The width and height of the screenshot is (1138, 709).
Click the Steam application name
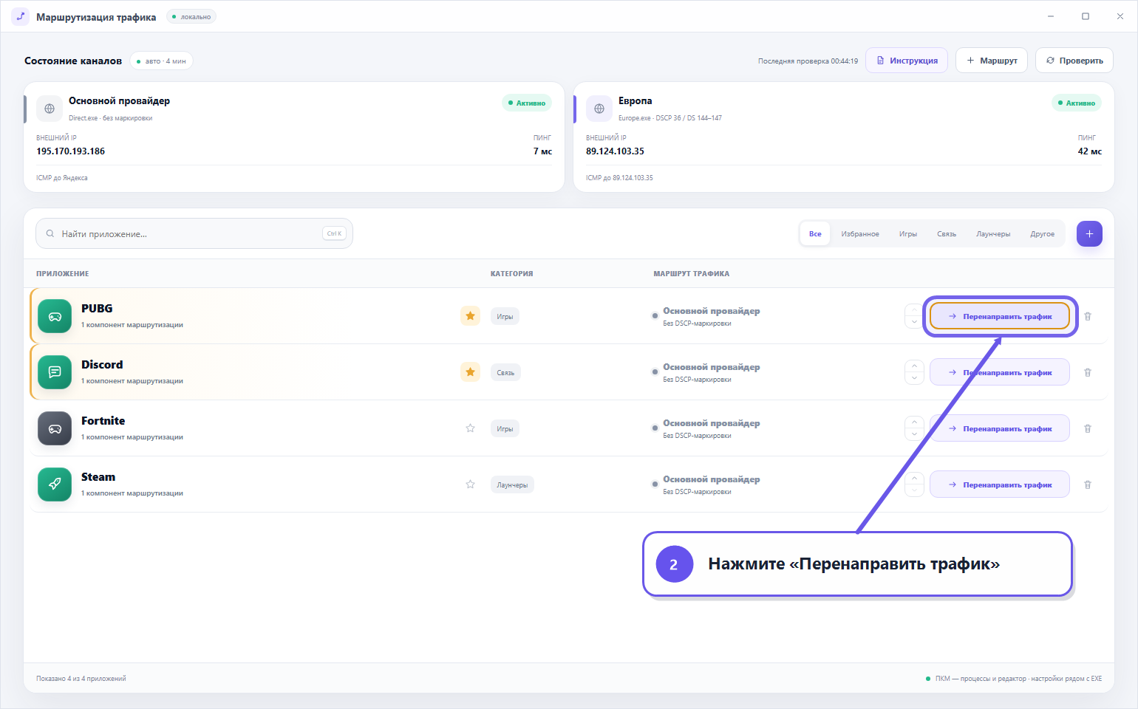click(x=98, y=476)
